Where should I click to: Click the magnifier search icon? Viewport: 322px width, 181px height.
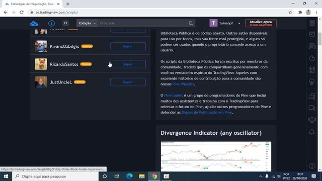pyautogui.click(x=191, y=23)
